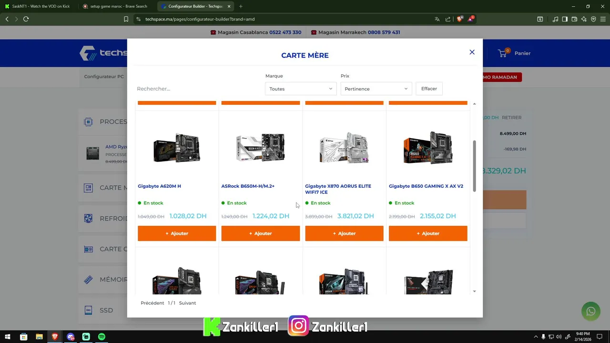Switch to the SaskNT1 Kick tab

(38, 6)
